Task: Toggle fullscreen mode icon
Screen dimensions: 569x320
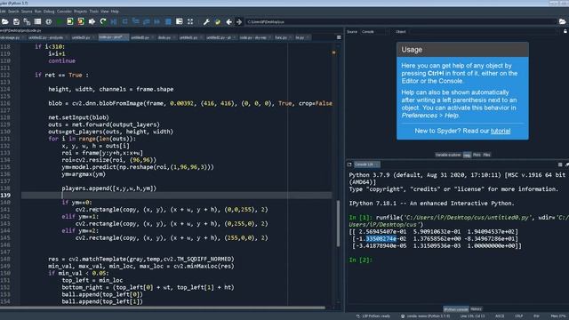Action: (190, 21)
